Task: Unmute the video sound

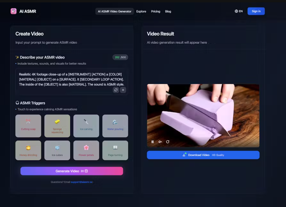Action: 160,141
